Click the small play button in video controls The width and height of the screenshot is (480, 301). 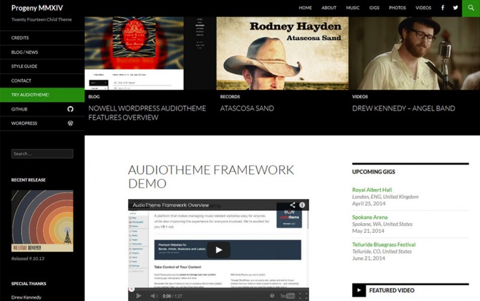point(139,296)
